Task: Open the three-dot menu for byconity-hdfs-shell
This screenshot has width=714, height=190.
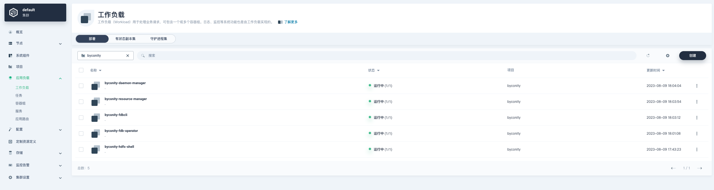Action: click(x=697, y=149)
